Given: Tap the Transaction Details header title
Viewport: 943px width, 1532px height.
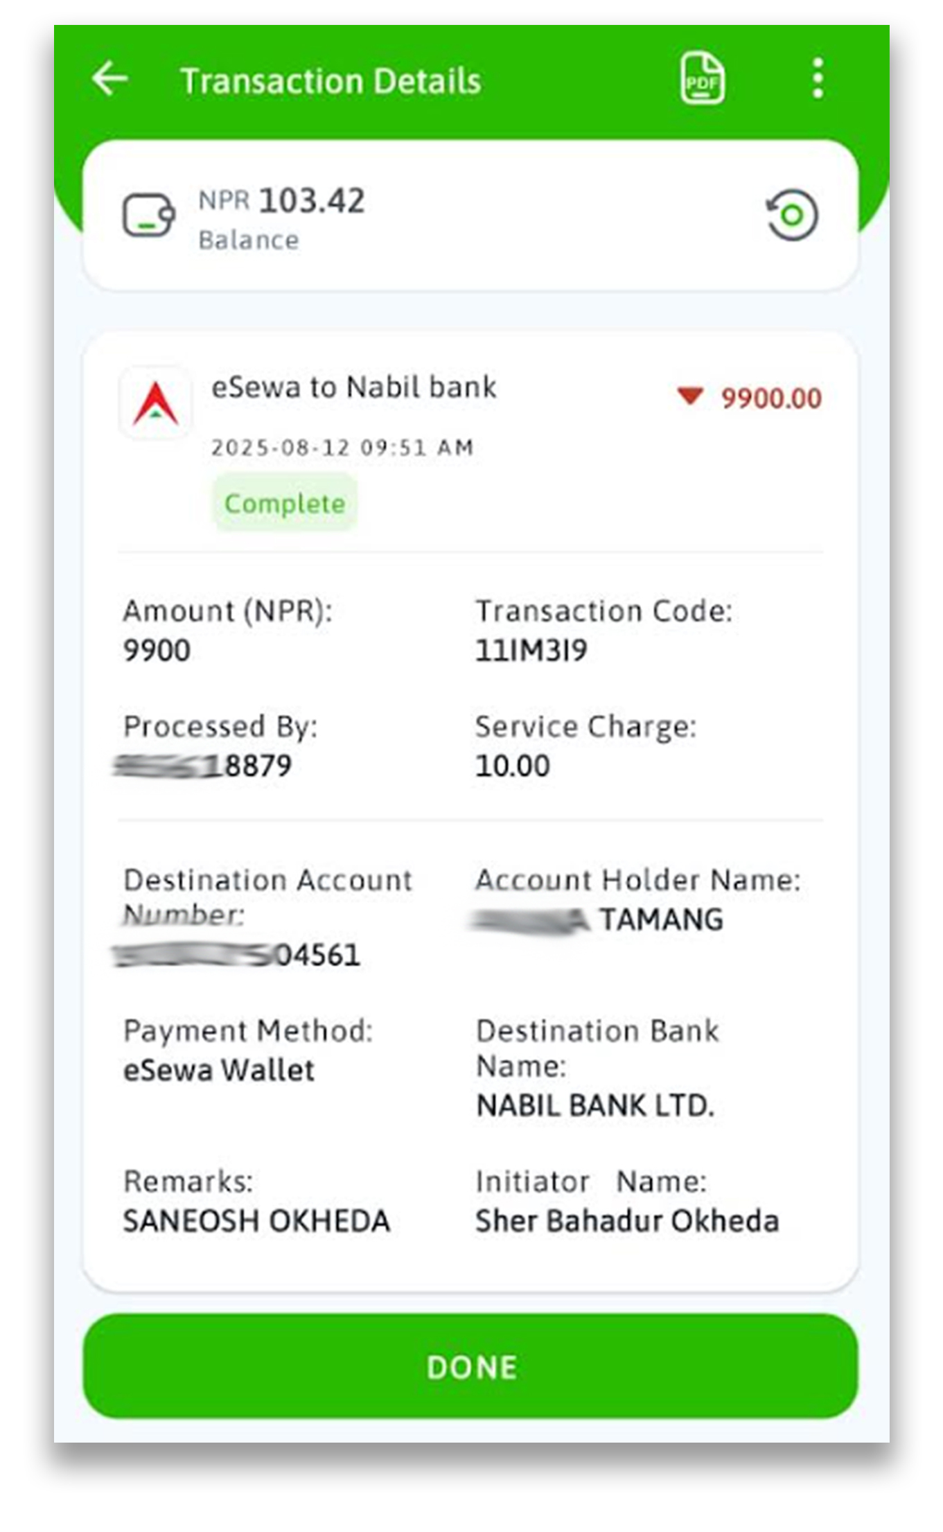Looking at the screenshot, I should (x=331, y=81).
